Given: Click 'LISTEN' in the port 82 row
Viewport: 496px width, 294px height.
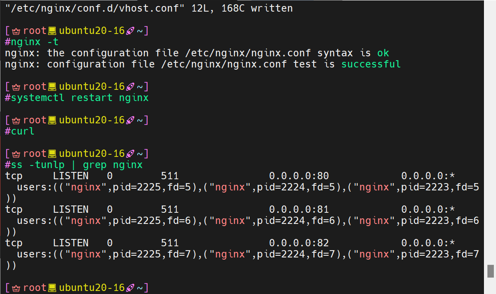Looking at the screenshot, I should 71,243.
